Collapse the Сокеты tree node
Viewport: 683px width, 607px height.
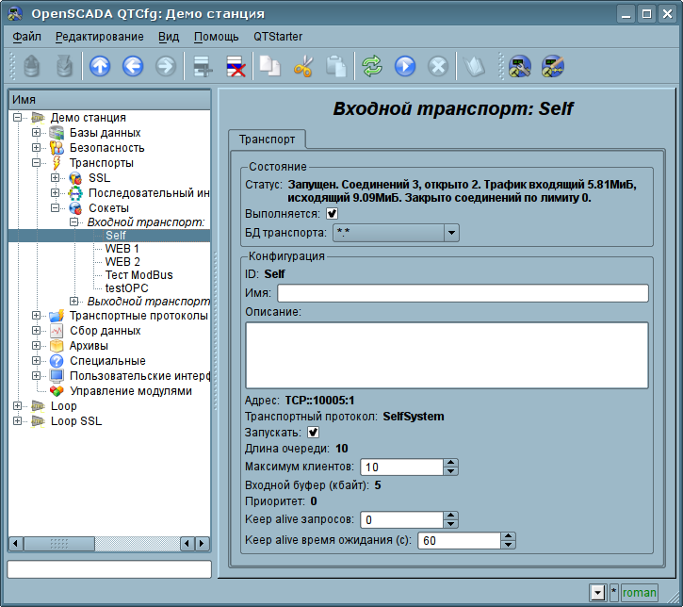point(55,208)
